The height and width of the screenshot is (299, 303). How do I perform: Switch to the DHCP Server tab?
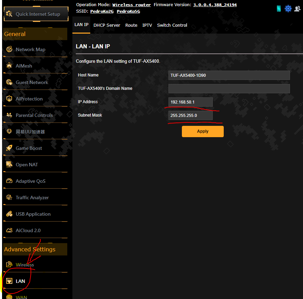[107, 25]
